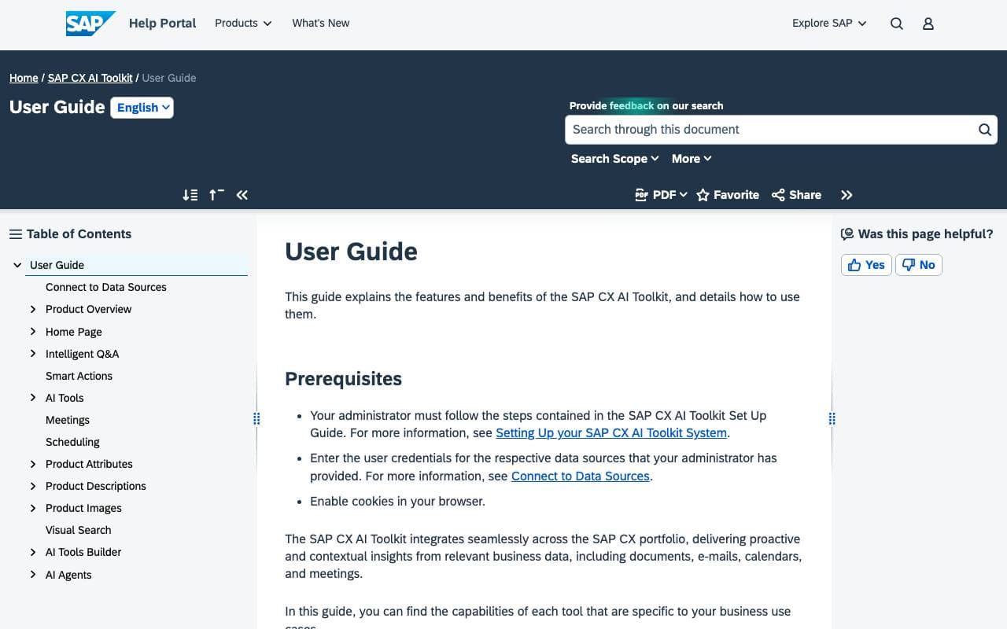This screenshot has height=629, width=1007.
Task: Click the SAP logo
Action: (x=90, y=24)
